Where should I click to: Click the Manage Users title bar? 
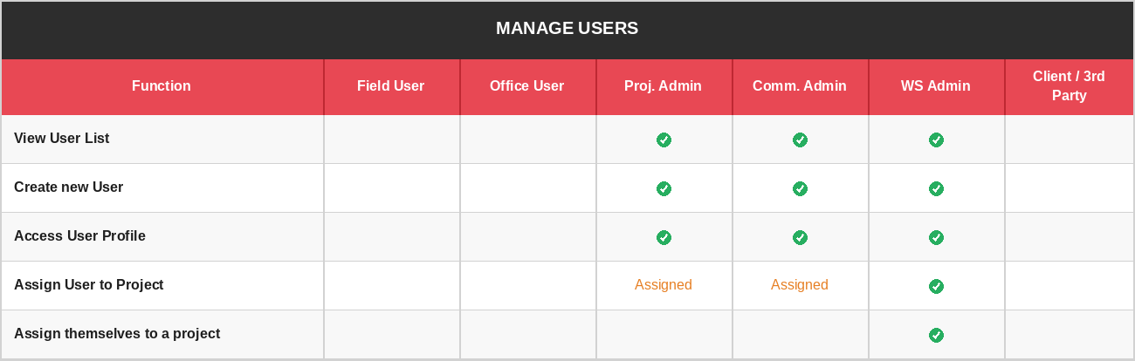[567, 29]
